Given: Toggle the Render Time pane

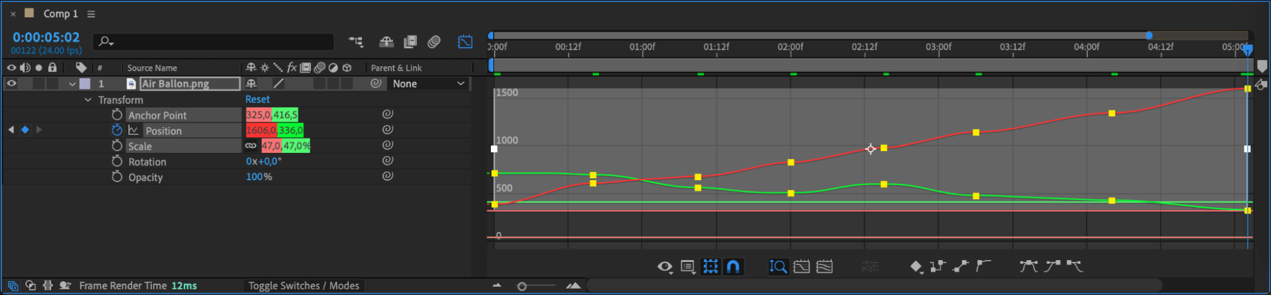Looking at the screenshot, I should (64, 286).
